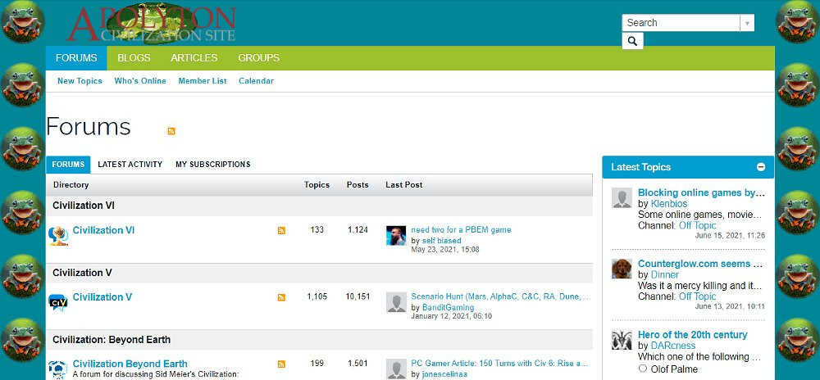Open the New Topics link
The height and width of the screenshot is (380, 820).
pyautogui.click(x=80, y=81)
